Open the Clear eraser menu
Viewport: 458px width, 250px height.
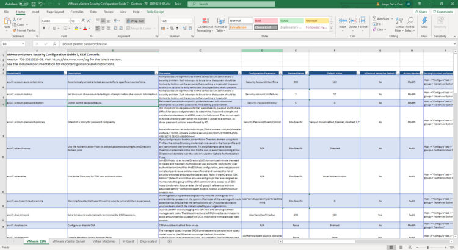[379, 30]
